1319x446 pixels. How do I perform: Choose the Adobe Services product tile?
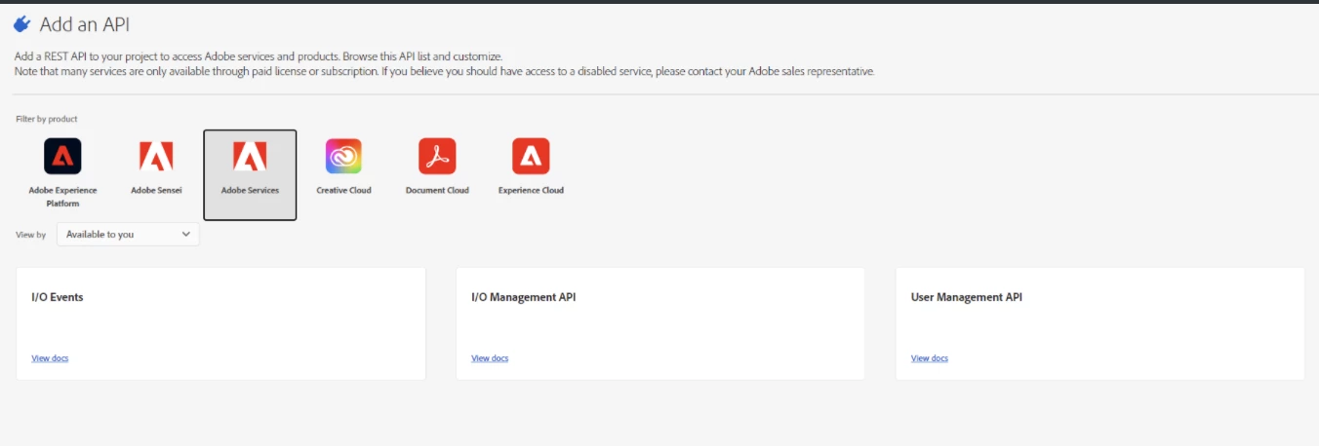(250, 175)
